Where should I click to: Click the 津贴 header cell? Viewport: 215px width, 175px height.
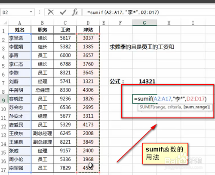coord(88,30)
